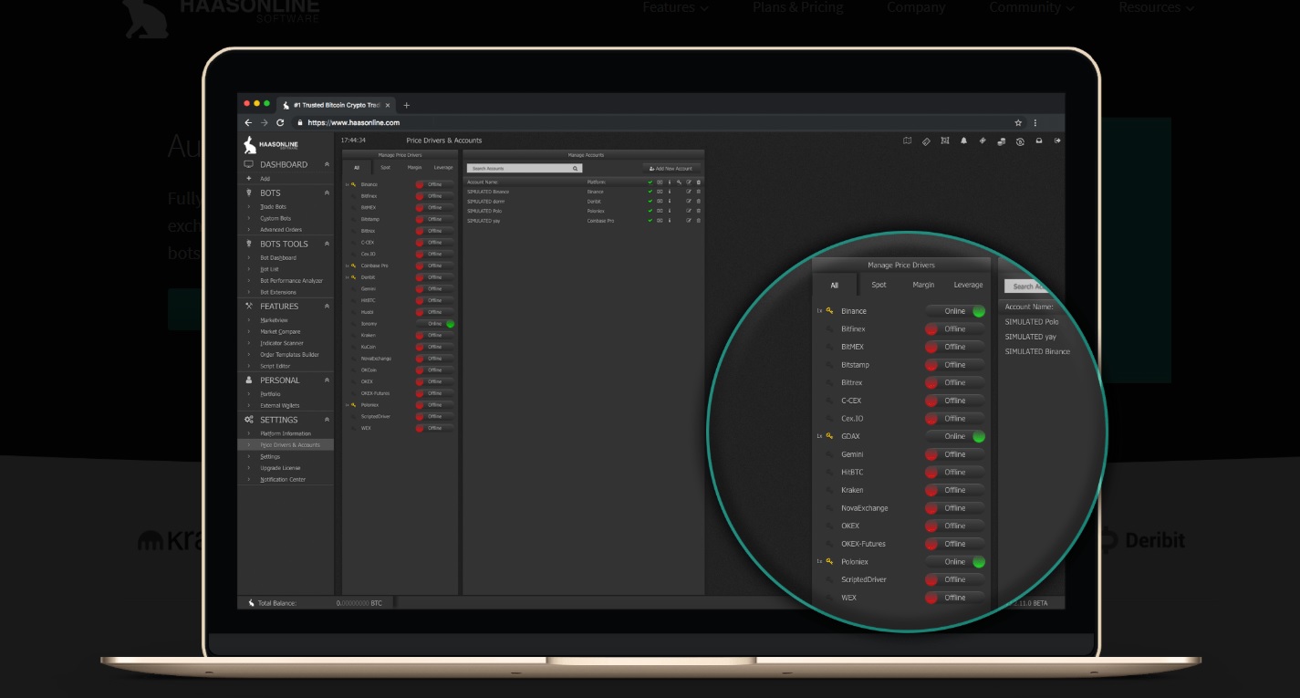Disable the GDAX Online switch in magnified view

click(x=955, y=436)
